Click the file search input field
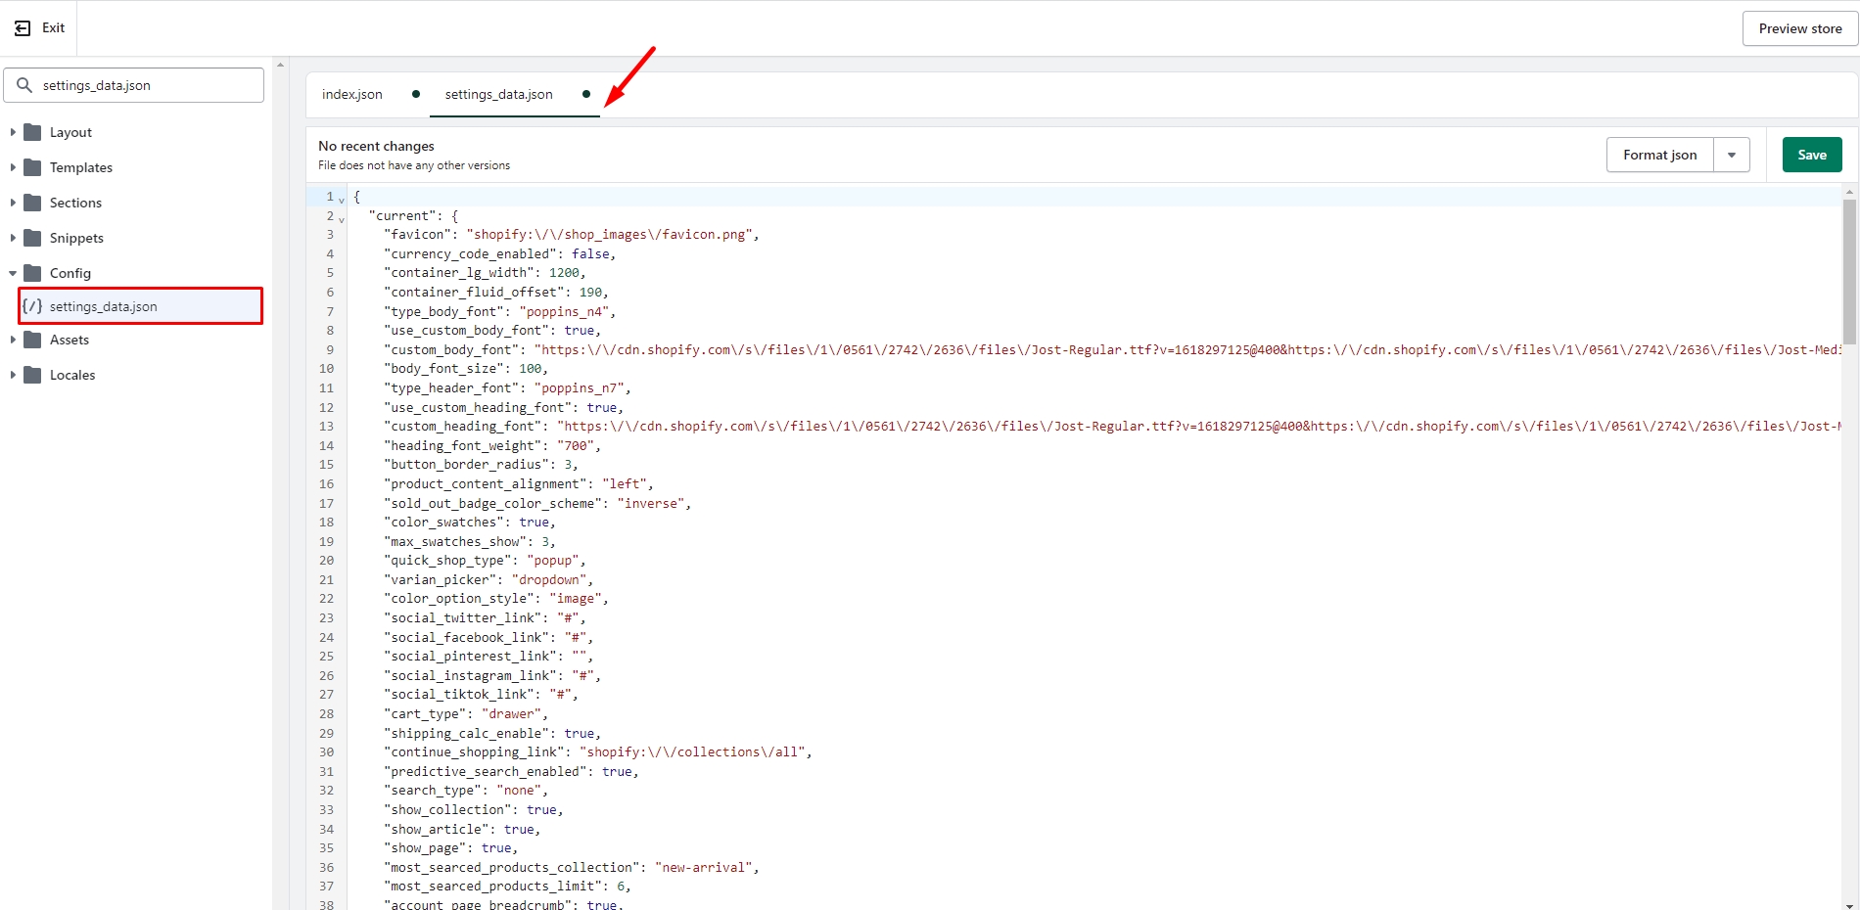Screen dimensions: 1860x910 click(147, 85)
